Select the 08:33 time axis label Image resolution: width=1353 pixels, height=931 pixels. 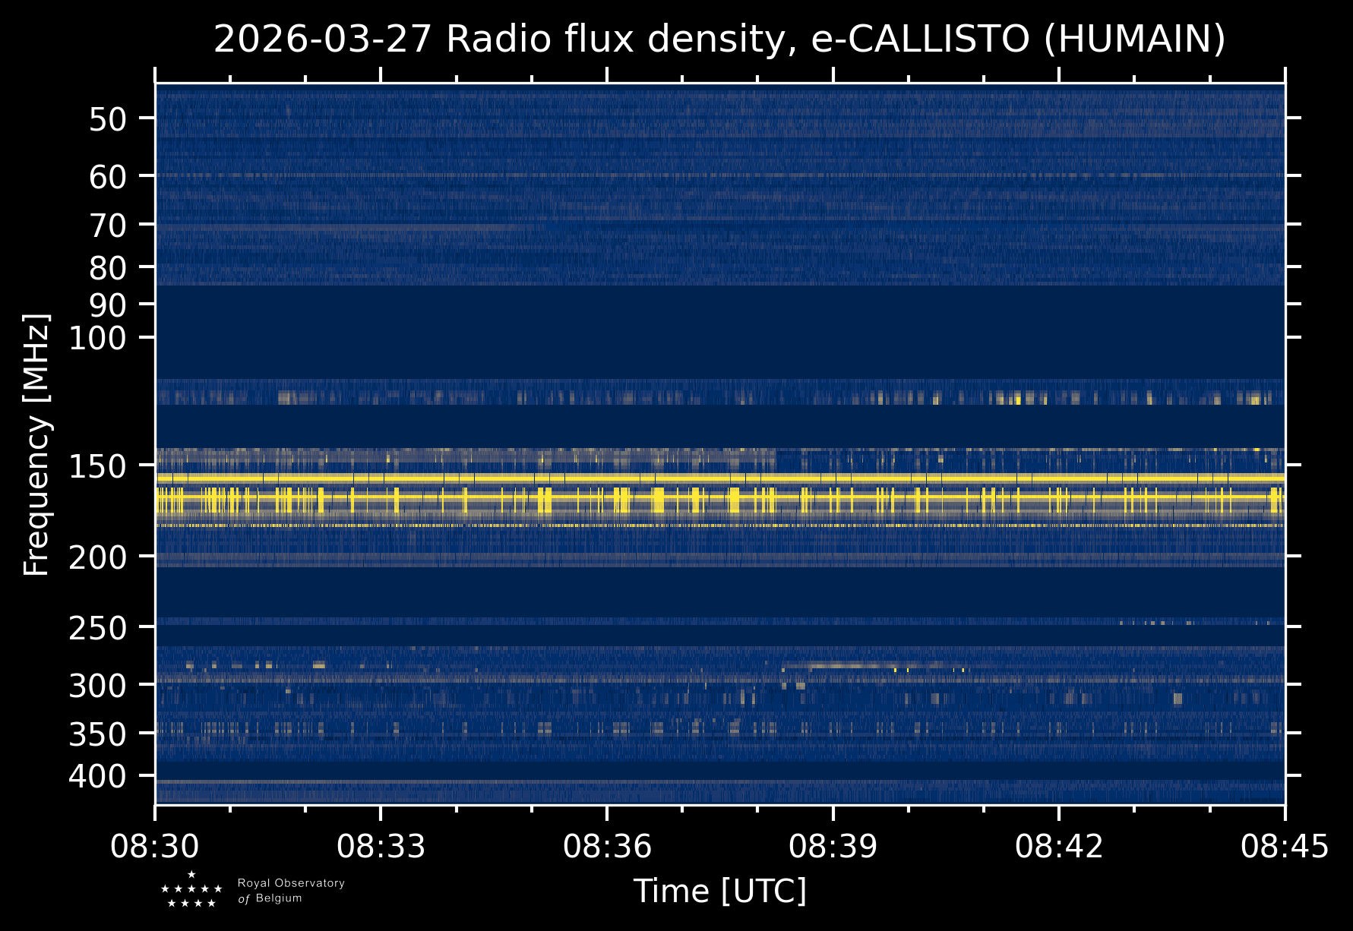tap(381, 846)
